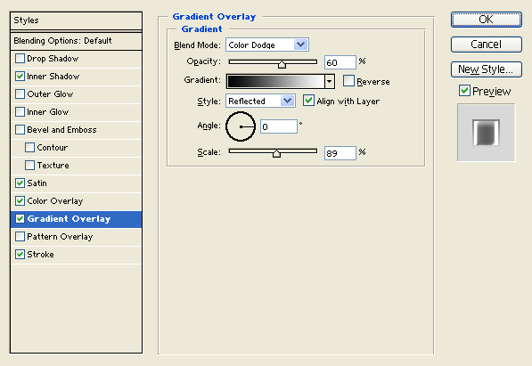Click the Scale value field showing 89
Screen dimensions: 532x366
point(340,153)
